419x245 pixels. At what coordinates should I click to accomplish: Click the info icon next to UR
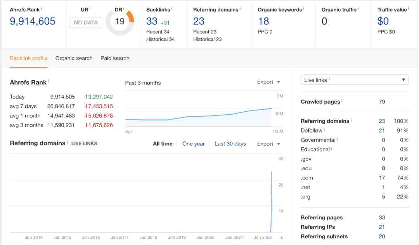click(90, 9)
